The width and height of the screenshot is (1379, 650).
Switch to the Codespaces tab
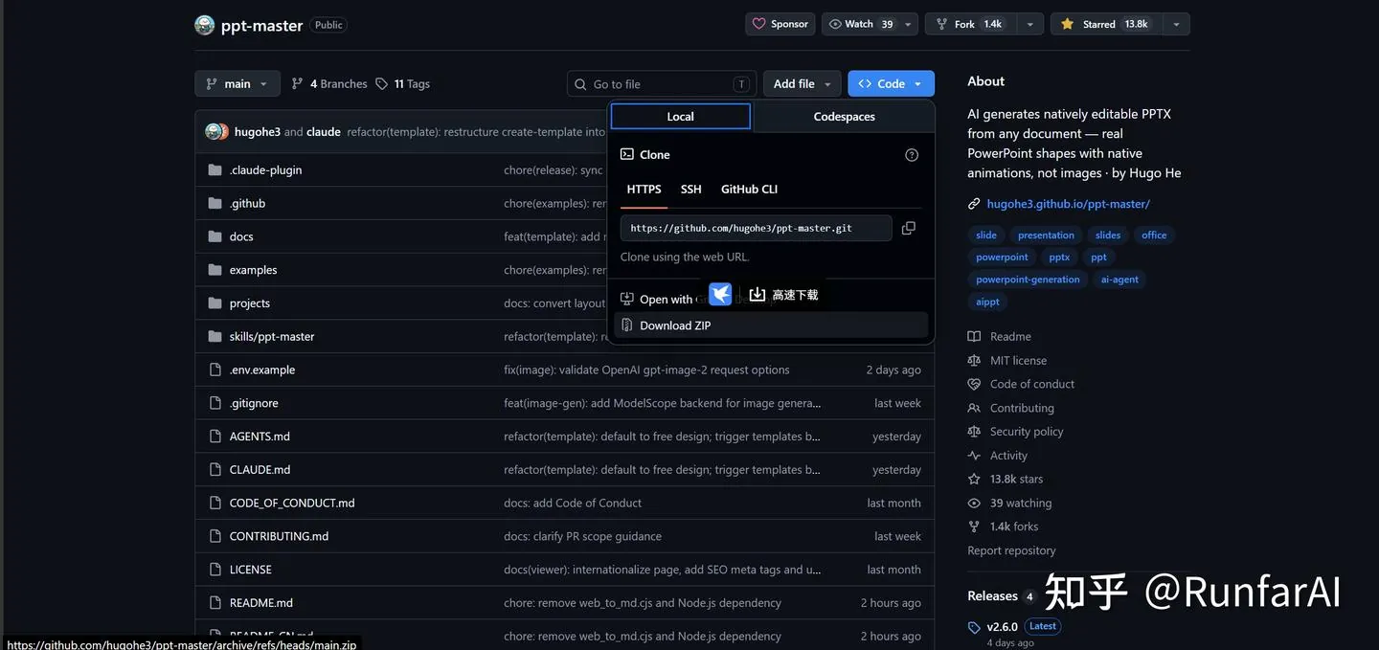click(845, 117)
